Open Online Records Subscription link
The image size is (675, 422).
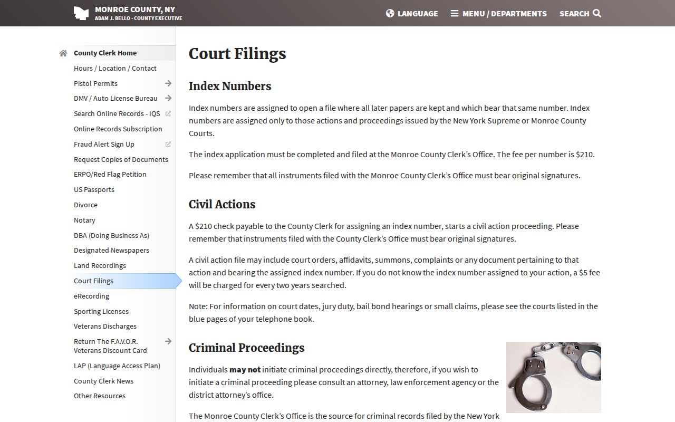(118, 129)
